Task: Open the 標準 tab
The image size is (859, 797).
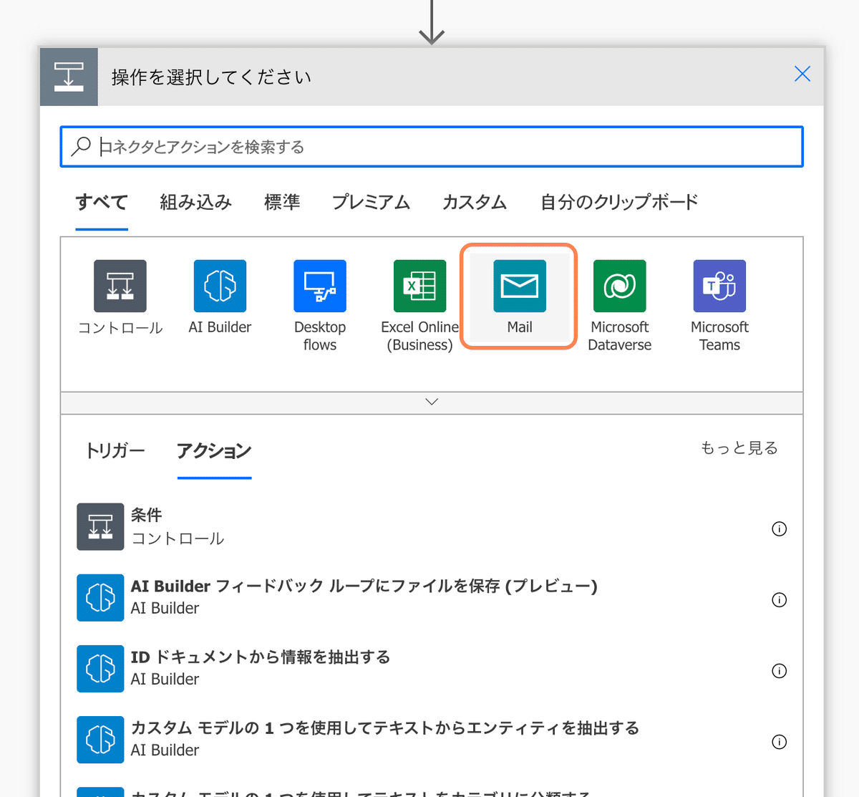Action: (282, 203)
